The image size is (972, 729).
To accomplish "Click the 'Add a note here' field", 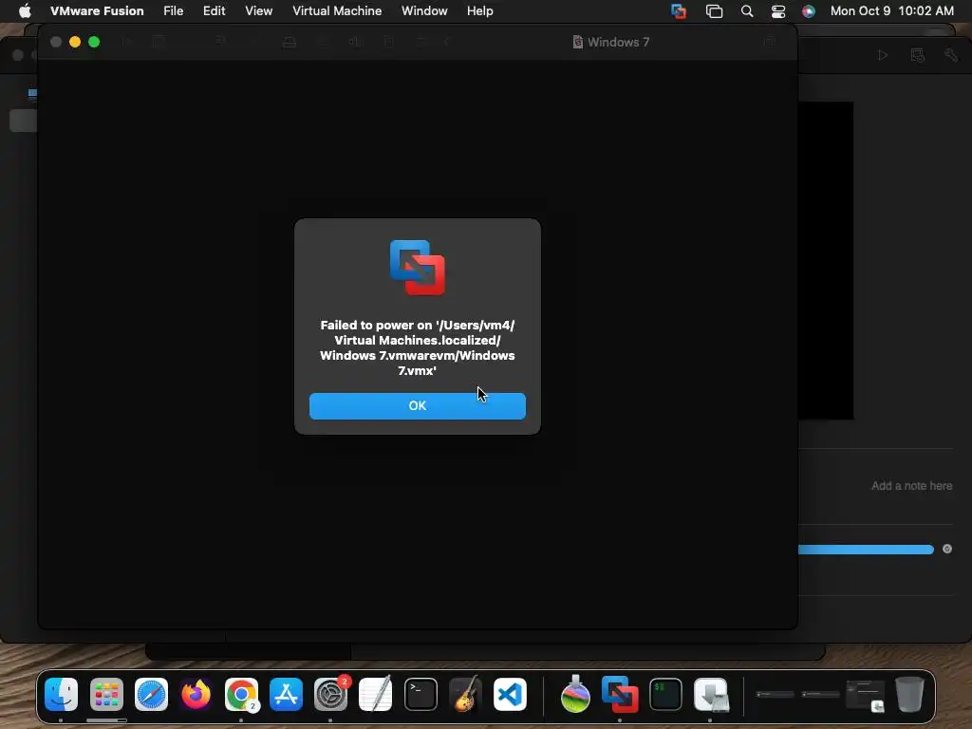I will pyautogui.click(x=911, y=485).
